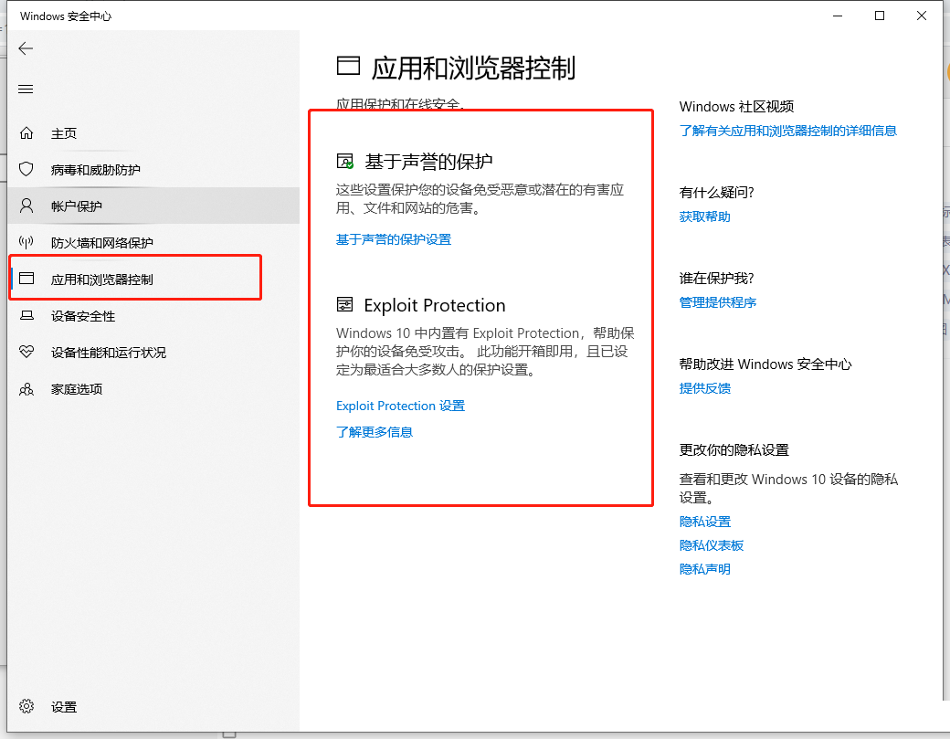
Task: Click the device health heart icon
Action: 26,353
